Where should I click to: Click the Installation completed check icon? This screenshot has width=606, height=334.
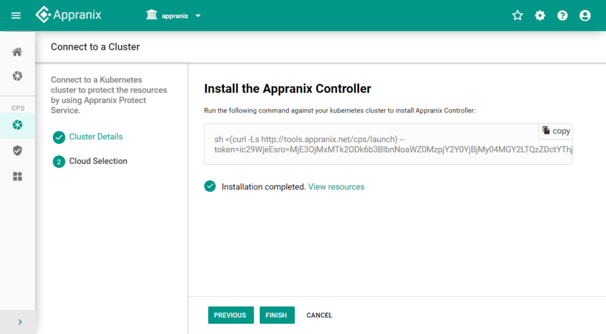[x=210, y=187]
